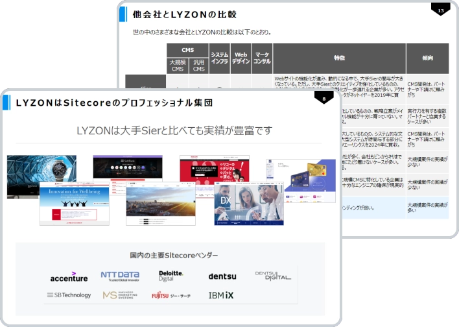Click the マーケコンサル column header

[x=262, y=58]
